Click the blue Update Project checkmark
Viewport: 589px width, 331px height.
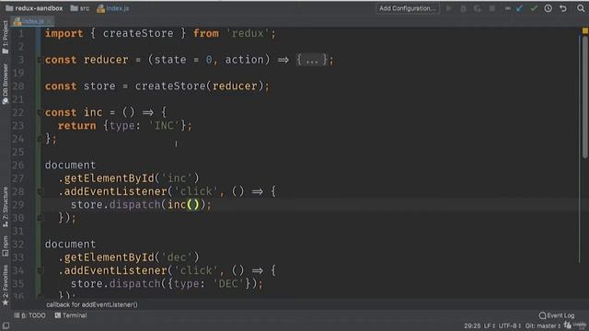(519, 8)
